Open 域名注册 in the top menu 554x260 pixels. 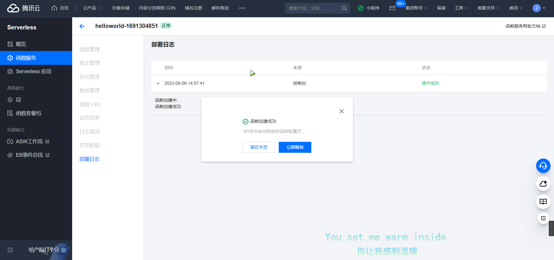(x=193, y=8)
